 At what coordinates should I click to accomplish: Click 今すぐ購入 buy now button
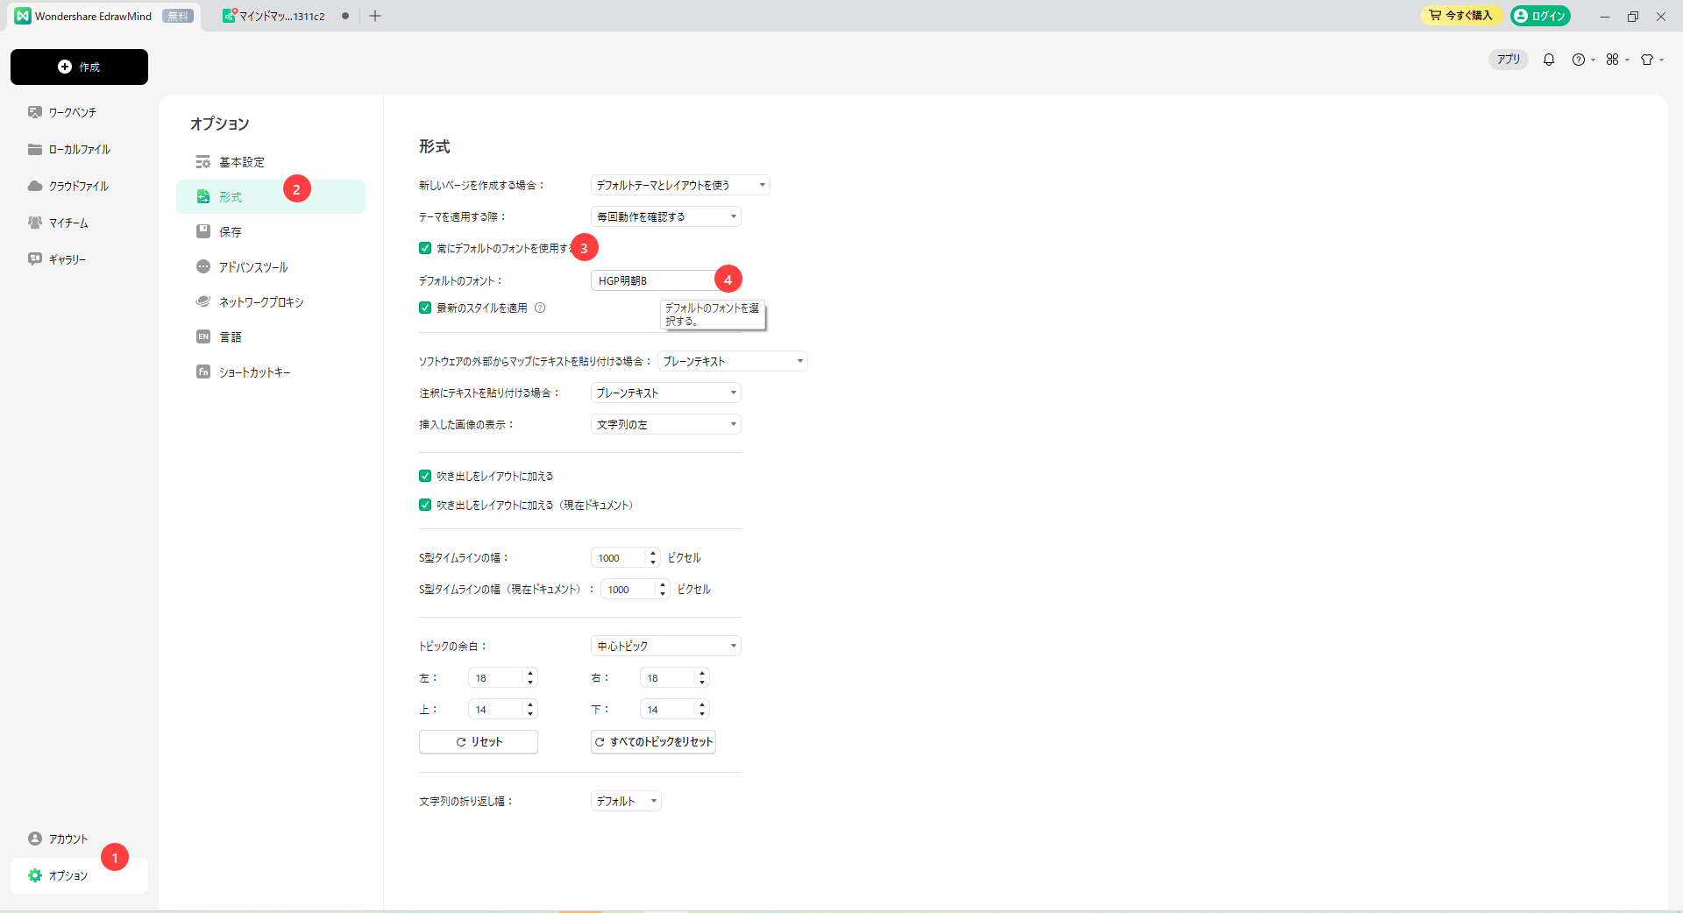[1461, 16]
